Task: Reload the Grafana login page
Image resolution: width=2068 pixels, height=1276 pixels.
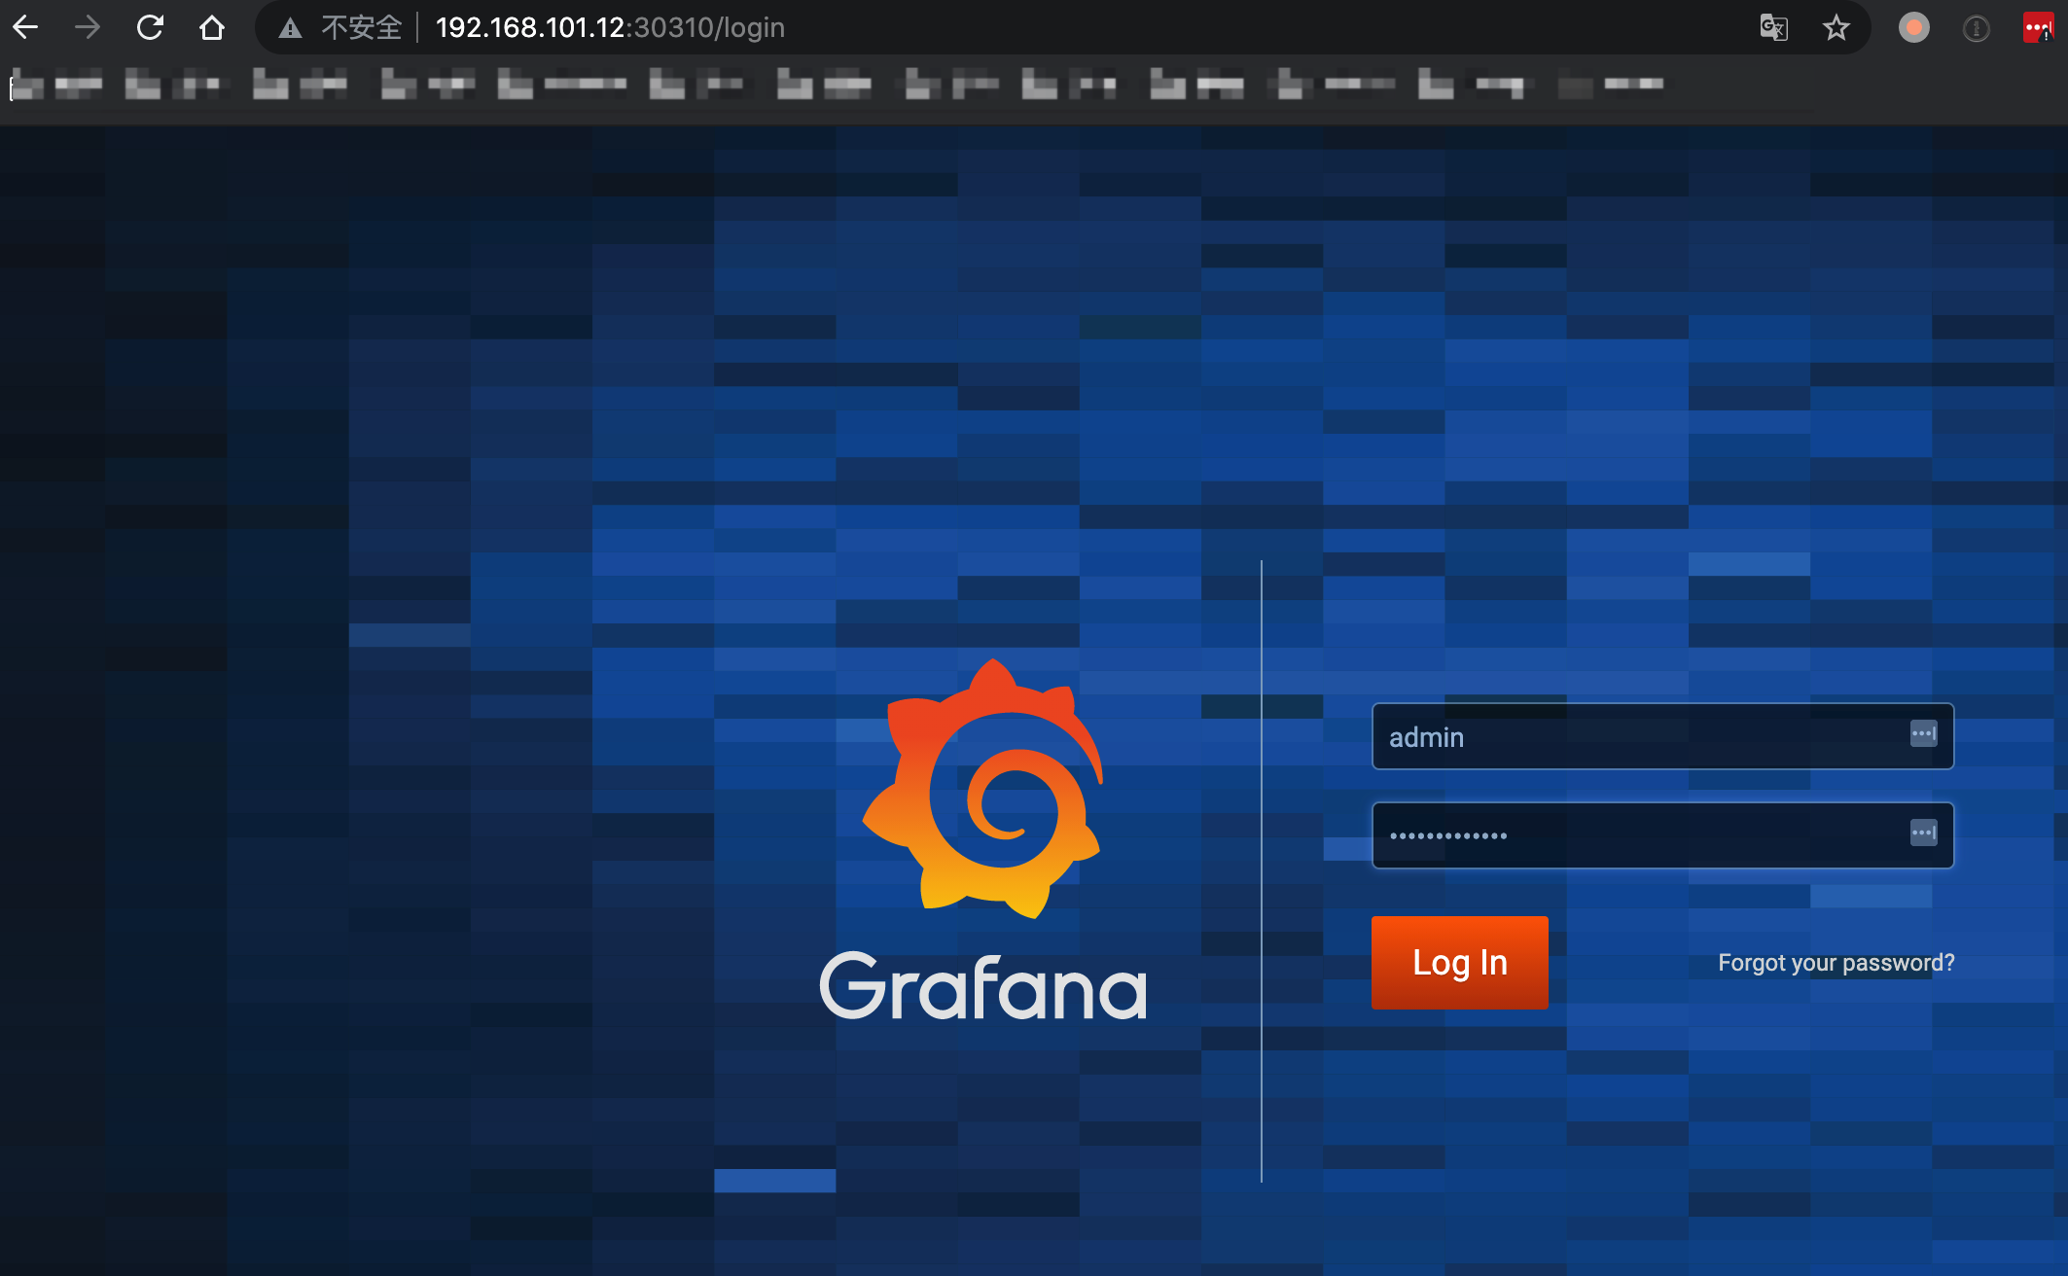Action: tap(150, 27)
